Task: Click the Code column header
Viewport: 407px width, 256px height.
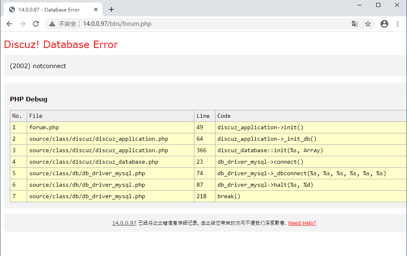Action: click(311, 116)
